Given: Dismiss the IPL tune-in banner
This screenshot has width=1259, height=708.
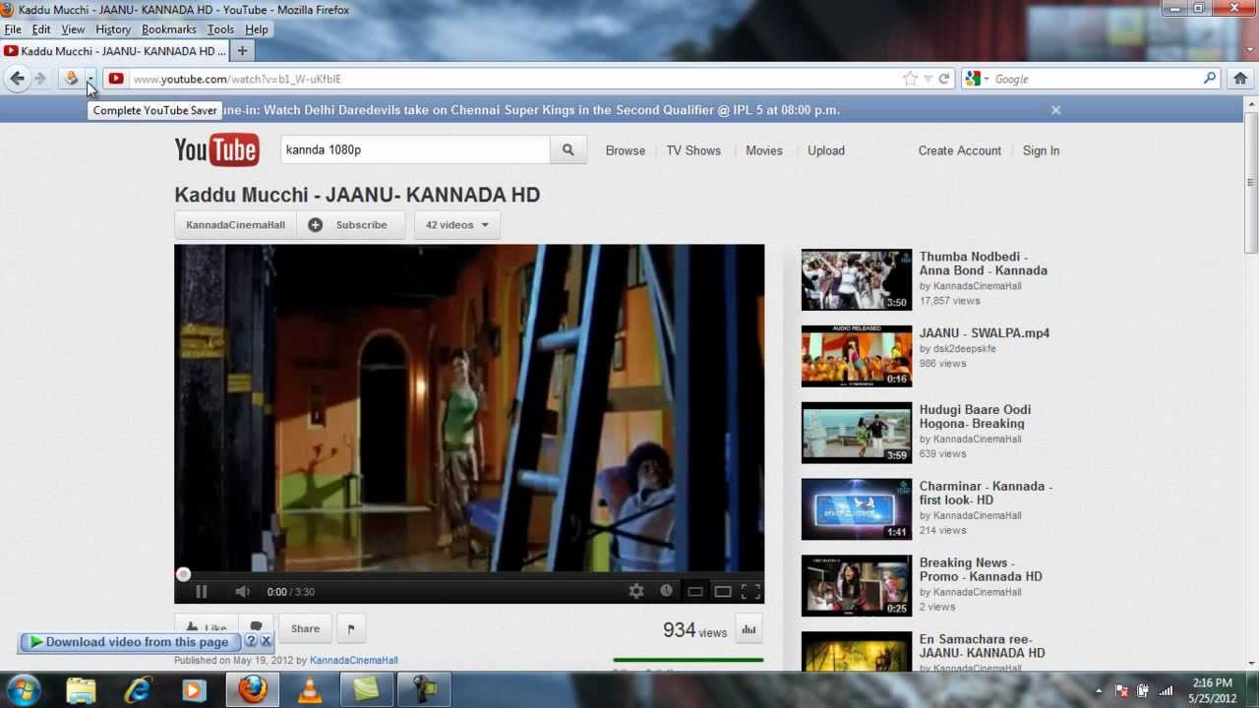Looking at the screenshot, I should pyautogui.click(x=1055, y=110).
